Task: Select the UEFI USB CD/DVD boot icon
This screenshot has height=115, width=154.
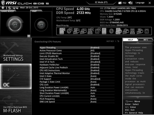Action: pos(83,31)
